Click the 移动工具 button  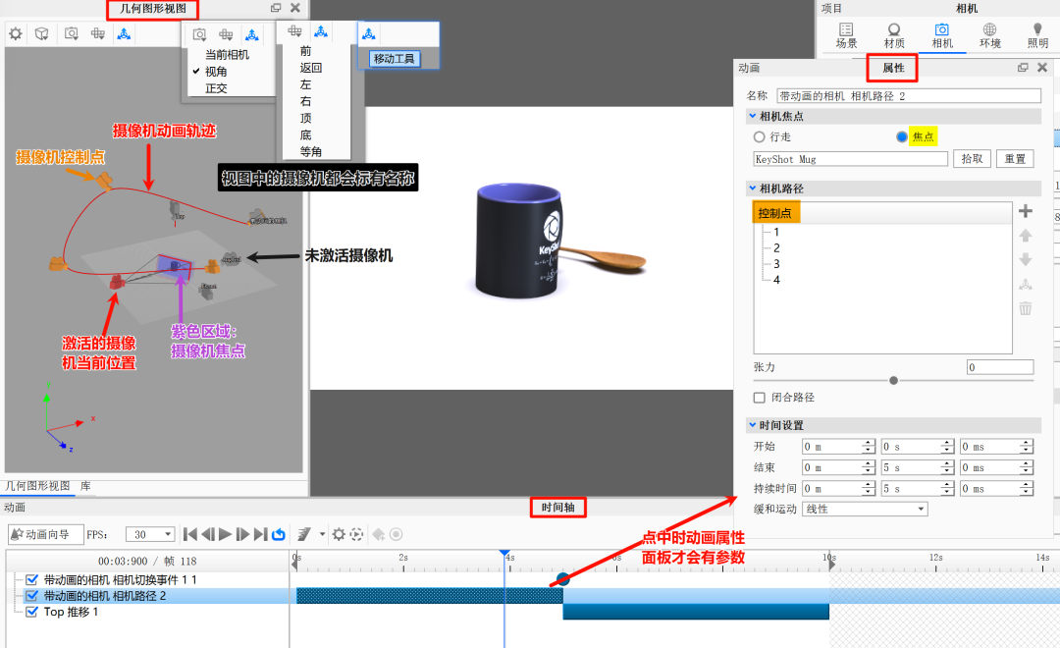(x=395, y=59)
